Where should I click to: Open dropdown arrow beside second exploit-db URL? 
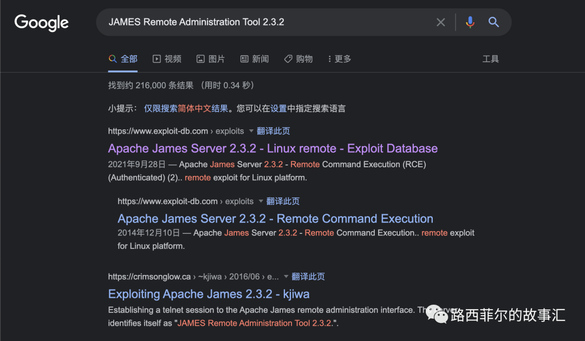tap(261, 201)
